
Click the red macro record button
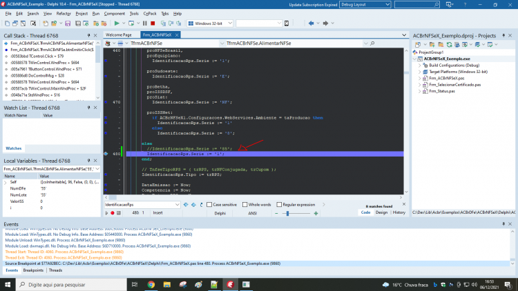113,213
